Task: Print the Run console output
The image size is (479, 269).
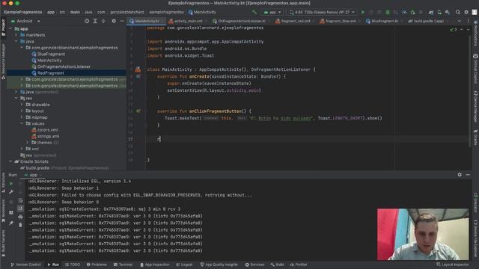Action: tap(20, 217)
